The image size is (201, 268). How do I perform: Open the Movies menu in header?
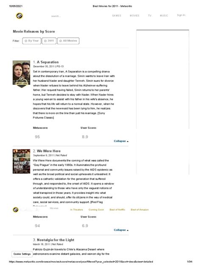134,16
